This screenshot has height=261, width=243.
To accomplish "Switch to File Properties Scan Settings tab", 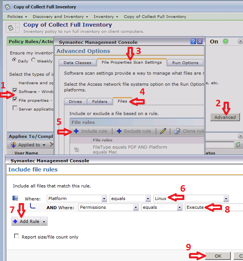I will (x=132, y=62).
